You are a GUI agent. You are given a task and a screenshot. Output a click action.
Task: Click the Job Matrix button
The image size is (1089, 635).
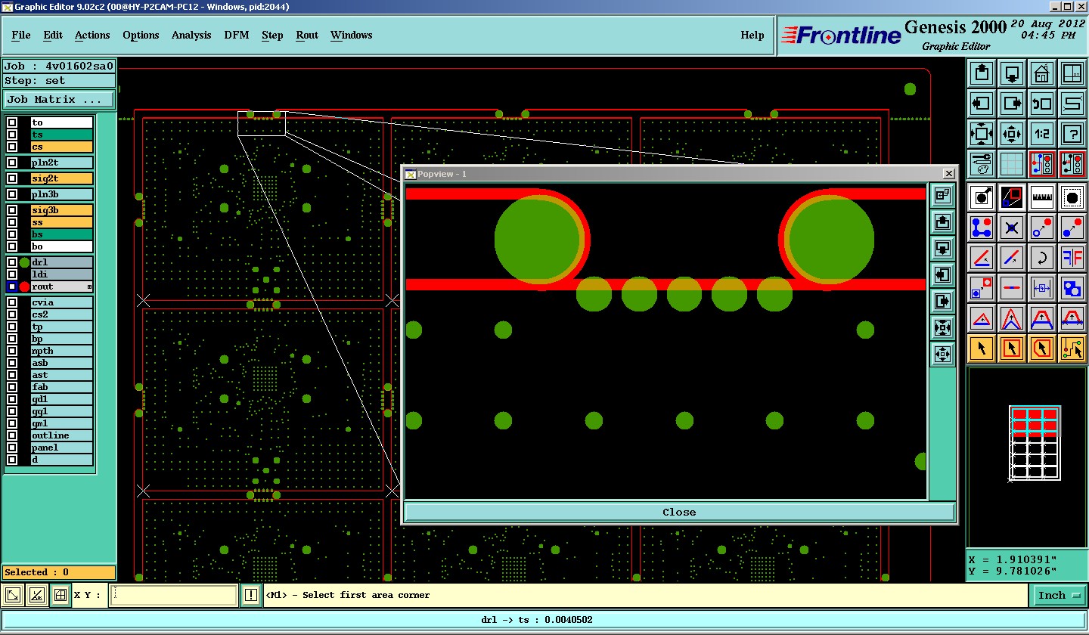pyautogui.click(x=59, y=99)
